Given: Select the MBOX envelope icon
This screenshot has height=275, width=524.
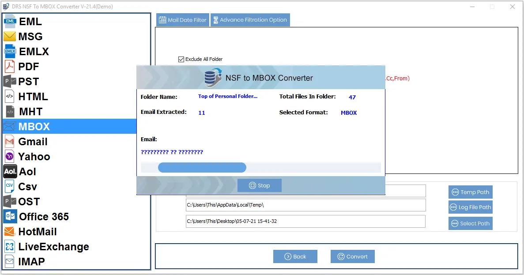Looking at the screenshot, I should [9, 126].
